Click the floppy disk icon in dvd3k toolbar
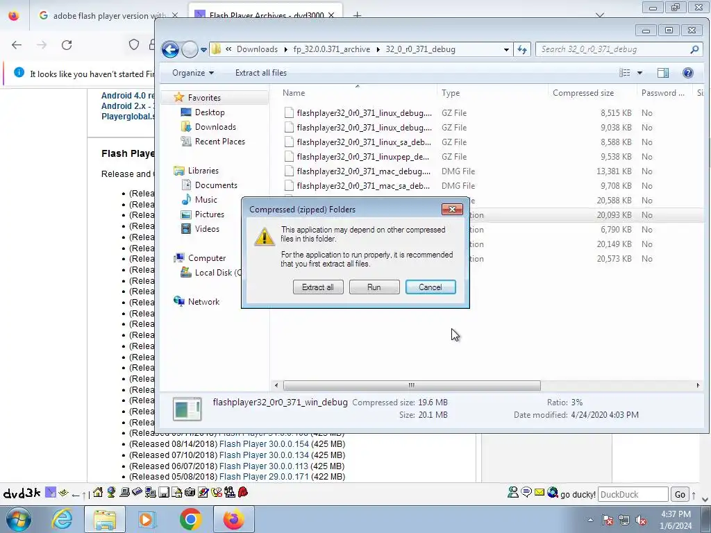The width and height of the screenshot is (711, 533). [x=164, y=492]
